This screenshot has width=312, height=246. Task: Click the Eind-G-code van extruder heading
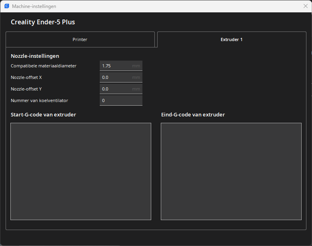point(193,114)
